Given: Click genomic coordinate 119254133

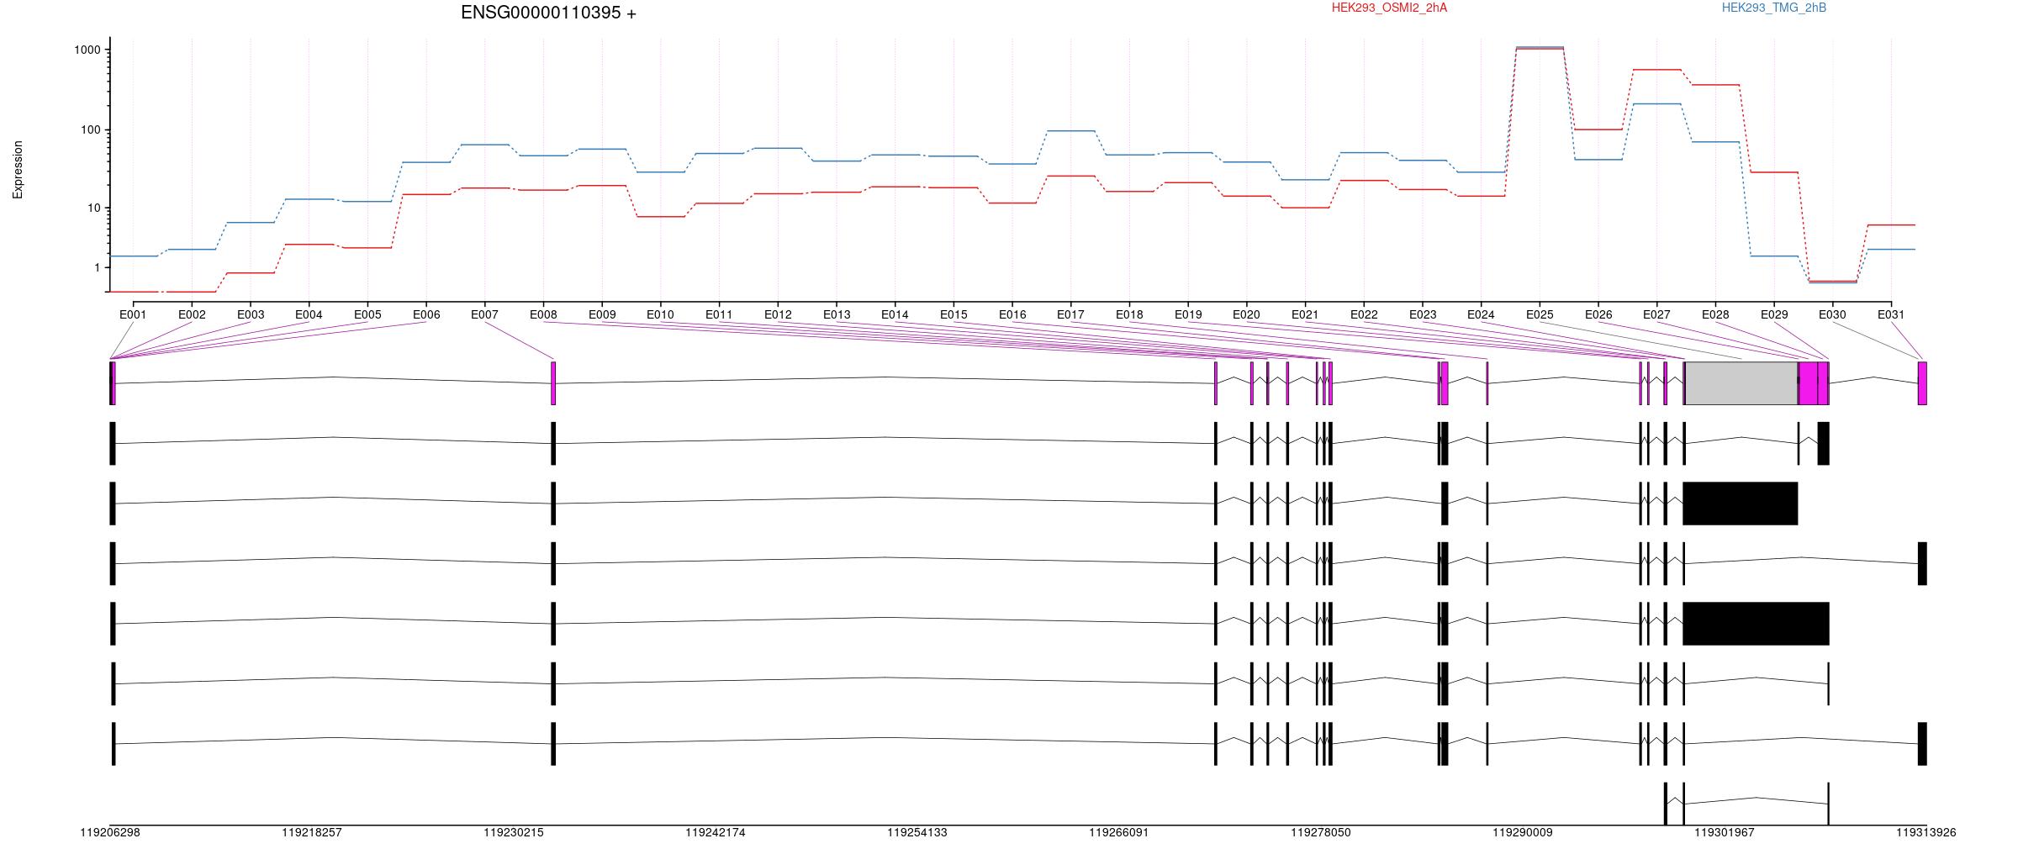Looking at the screenshot, I should (x=917, y=833).
